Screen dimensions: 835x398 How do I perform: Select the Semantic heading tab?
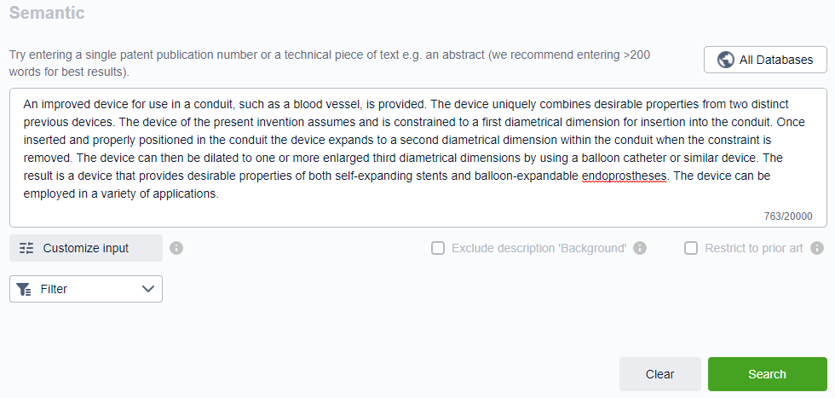(47, 14)
